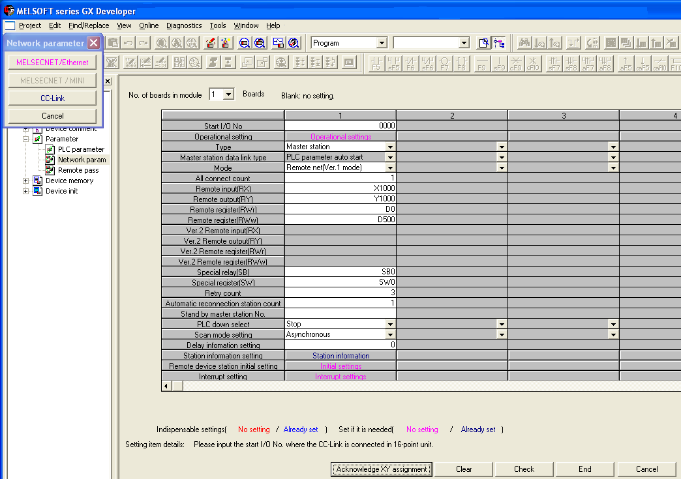Click CC-Link in Network parameter dialog
The width and height of the screenshot is (681, 479).
[52, 98]
